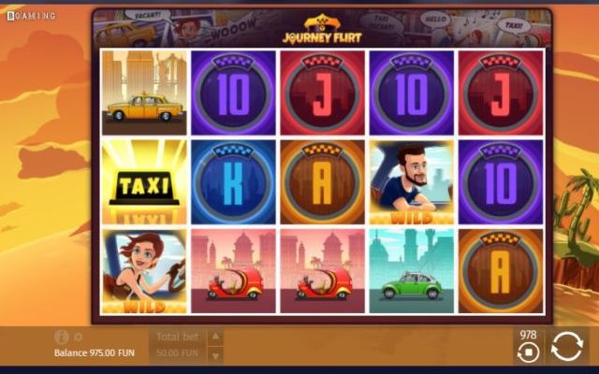Open the settings gear icon
Image resolution: width=599 pixels, height=374 pixels.
78,337
